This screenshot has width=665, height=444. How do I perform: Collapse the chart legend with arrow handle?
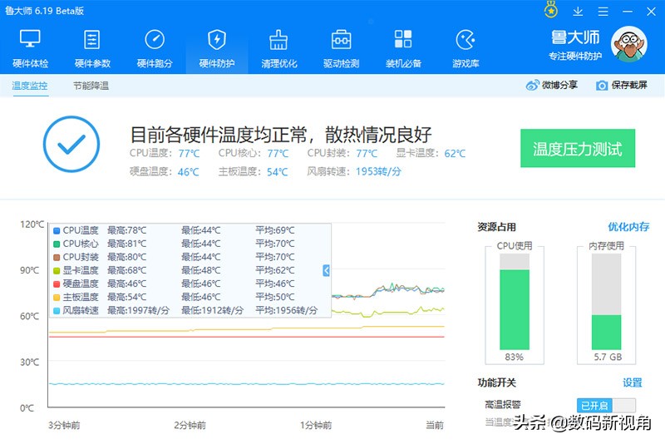pyautogui.click(x=326, y=270)
